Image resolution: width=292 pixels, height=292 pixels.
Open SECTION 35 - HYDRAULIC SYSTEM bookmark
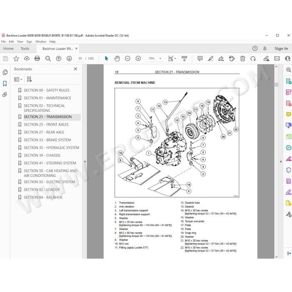(x=51, y=148)
